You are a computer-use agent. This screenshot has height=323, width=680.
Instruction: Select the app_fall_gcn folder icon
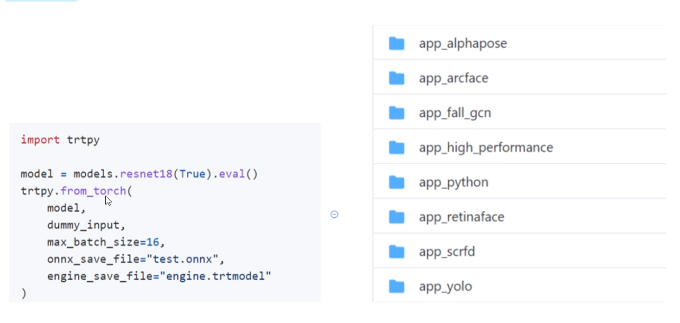pos(396,113)
